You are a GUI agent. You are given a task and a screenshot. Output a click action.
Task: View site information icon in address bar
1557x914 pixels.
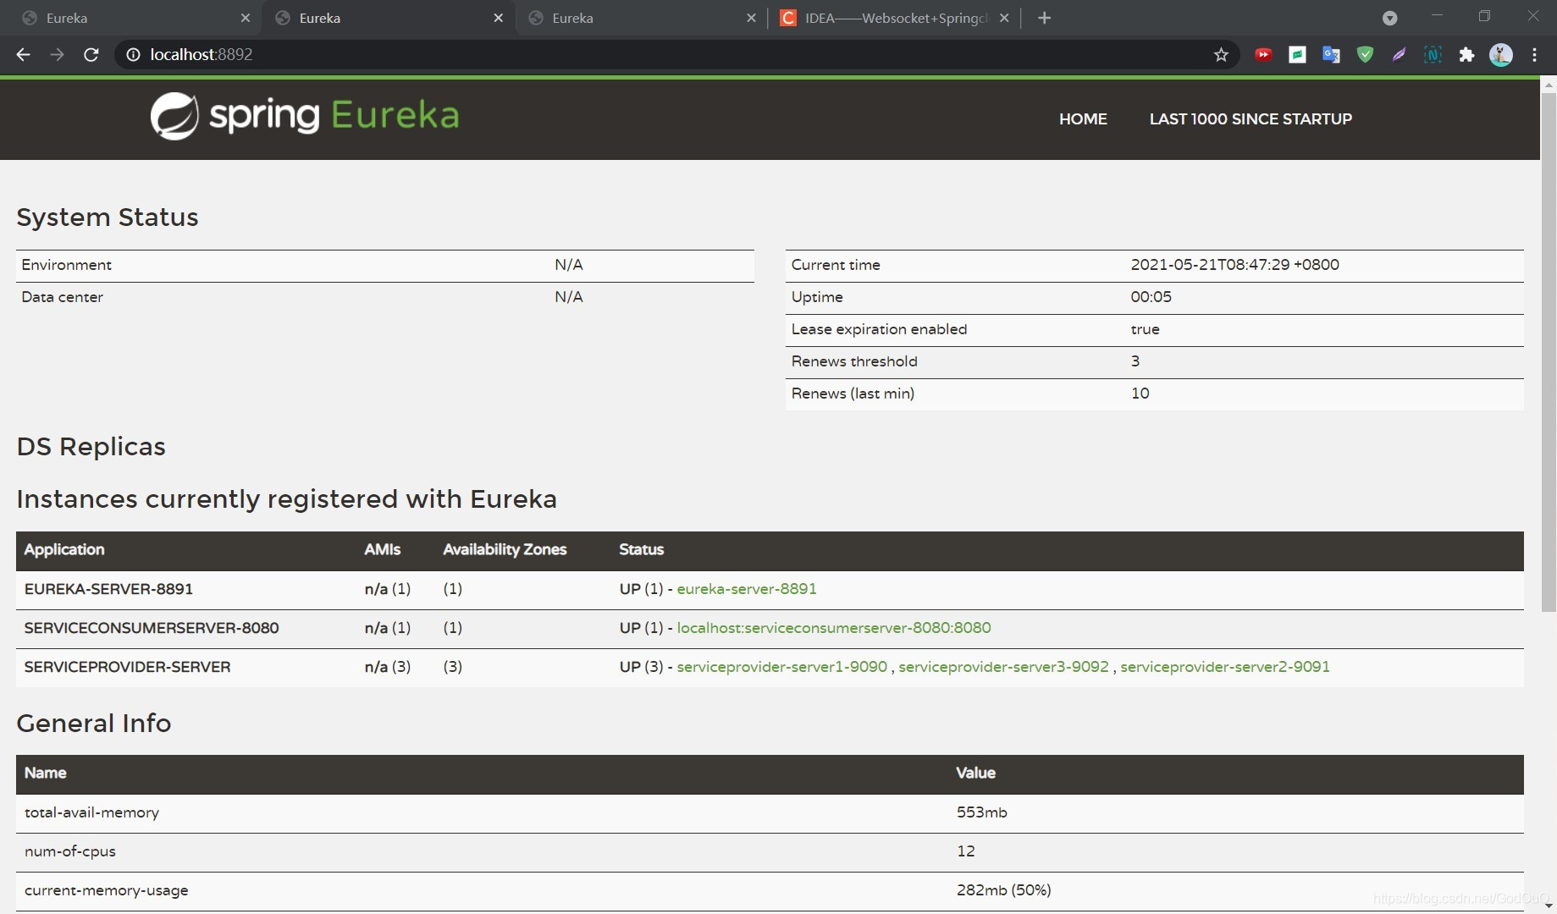(133, 55)
